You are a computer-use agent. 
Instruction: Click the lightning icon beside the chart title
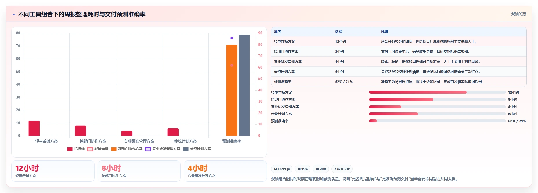tap(14, 14)
